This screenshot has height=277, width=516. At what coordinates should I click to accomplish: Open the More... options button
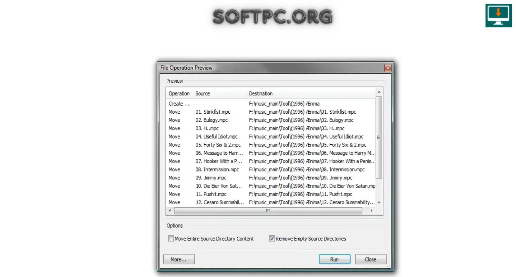(x=179, y=259)
